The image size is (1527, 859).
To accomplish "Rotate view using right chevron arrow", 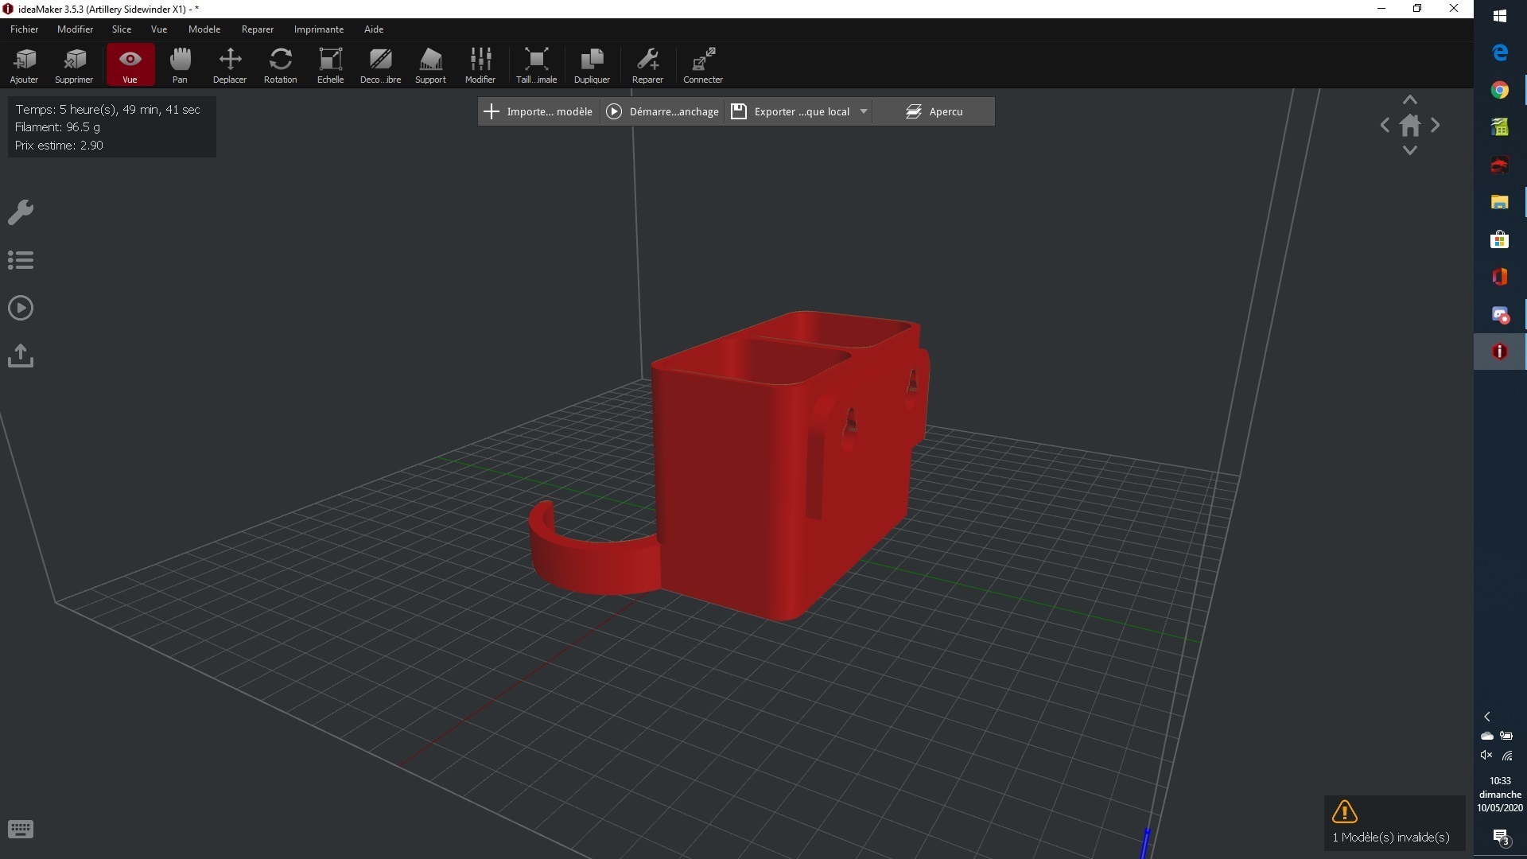I will [x=1436, y=126].
